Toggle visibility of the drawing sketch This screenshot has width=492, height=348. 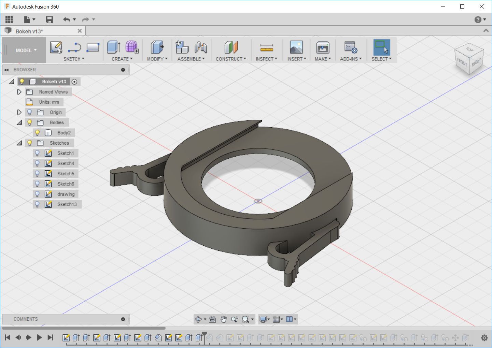[38, 194]
